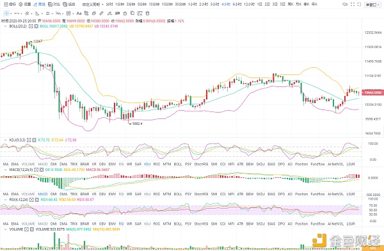This screenshot has height=251, width=384.
Task: Click the screenshot selection icon
Action: [140, 13]
